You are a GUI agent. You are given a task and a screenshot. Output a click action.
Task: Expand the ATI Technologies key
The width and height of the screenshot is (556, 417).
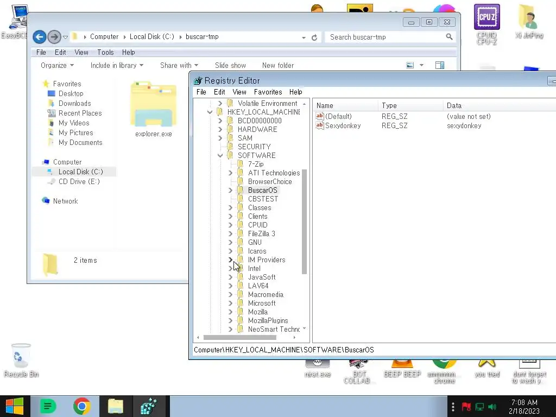[230, 173]
